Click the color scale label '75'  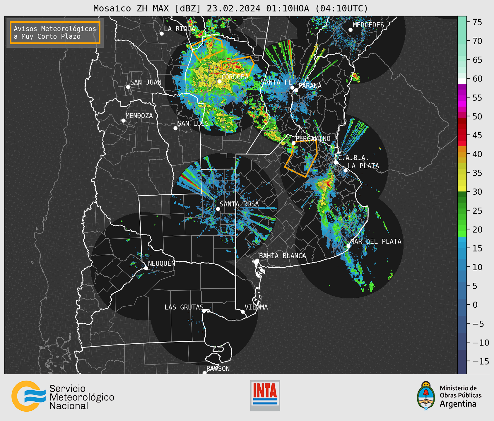point(477,22)
